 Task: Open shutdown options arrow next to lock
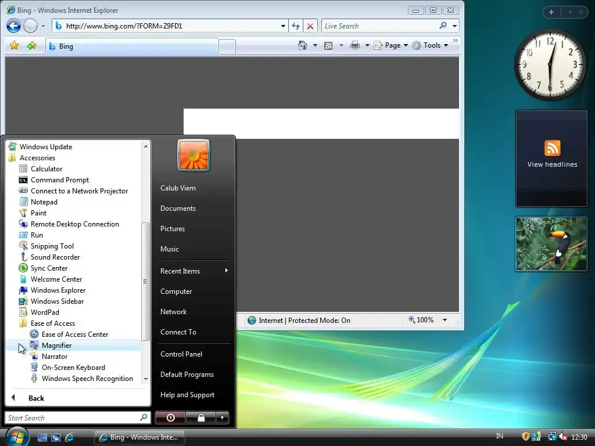[223, 418]
